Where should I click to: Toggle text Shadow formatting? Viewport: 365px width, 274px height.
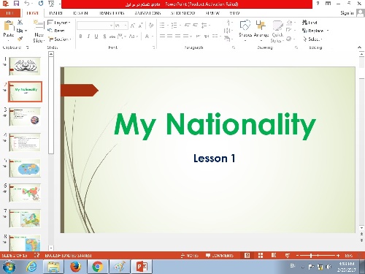point(104,37)
